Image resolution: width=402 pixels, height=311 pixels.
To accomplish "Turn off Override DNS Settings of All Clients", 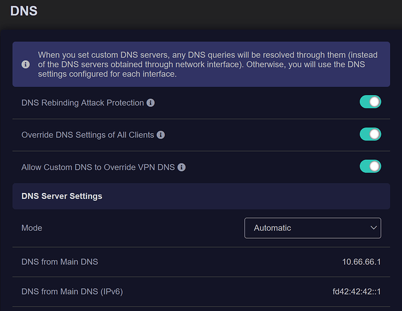I will [x=370, y=134].
